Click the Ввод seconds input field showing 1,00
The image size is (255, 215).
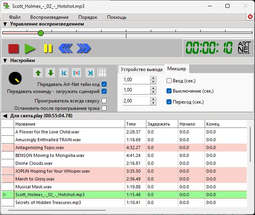[137, 80]
